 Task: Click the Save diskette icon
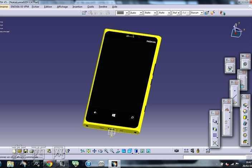coord(25,151)
